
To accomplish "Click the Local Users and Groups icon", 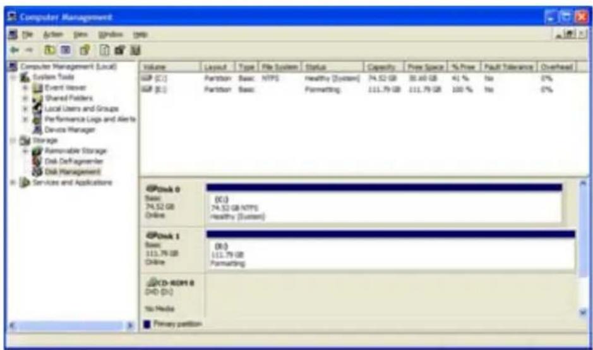I will click(37, 109).
